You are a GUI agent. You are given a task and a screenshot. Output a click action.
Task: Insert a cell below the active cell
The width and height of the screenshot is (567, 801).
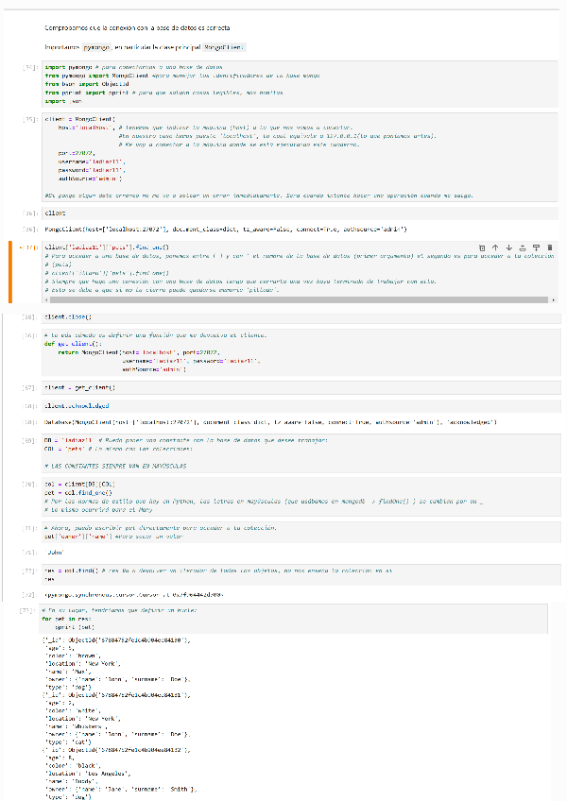click(x=534, y=247)
